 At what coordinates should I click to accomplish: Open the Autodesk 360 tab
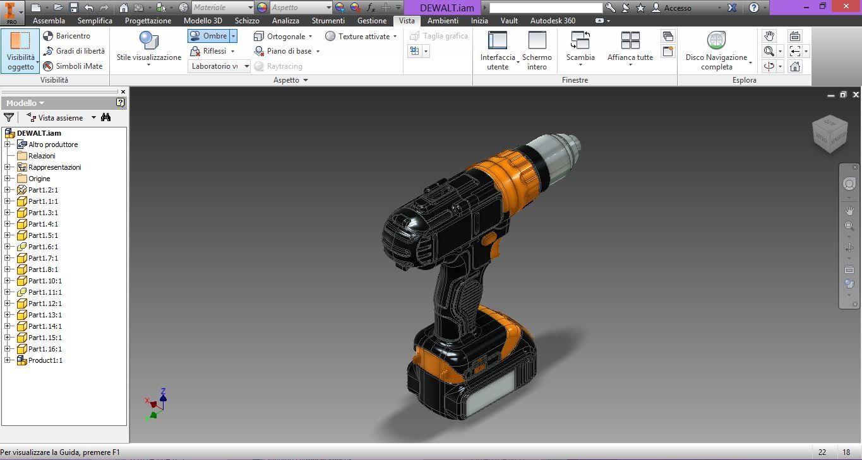pyautogui.click(x=553, y=21)
